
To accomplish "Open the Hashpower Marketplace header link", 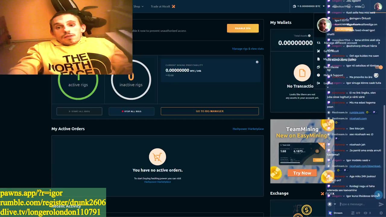I will click(248, 129).
